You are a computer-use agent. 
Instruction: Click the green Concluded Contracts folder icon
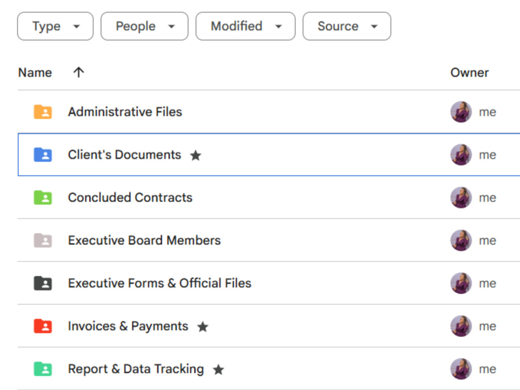click(43, 197)
